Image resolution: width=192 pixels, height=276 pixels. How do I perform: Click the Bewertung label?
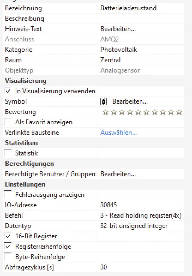tap(20, 112)
